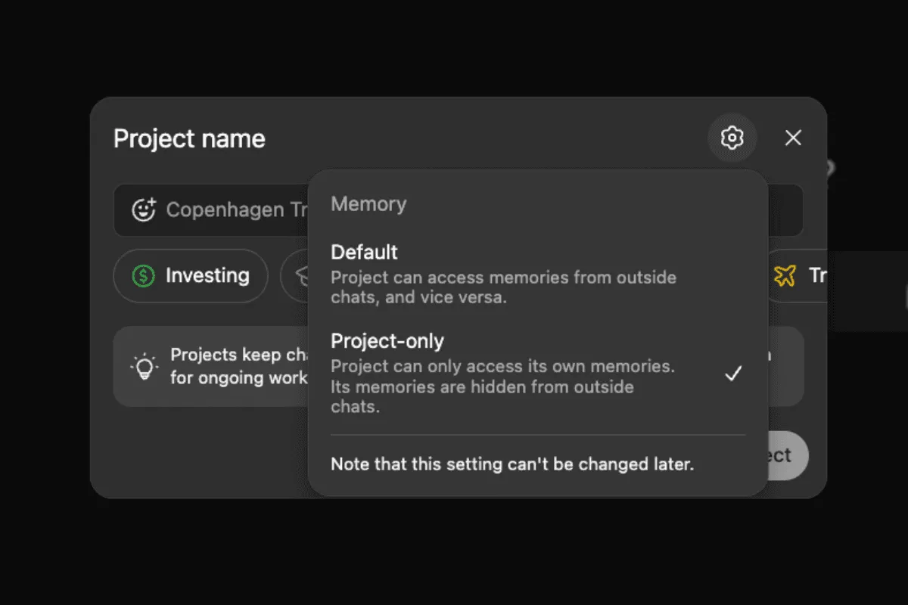Open the memory settings gear icon
Viewport: 908px width, 605px height.
click(732, 138)
